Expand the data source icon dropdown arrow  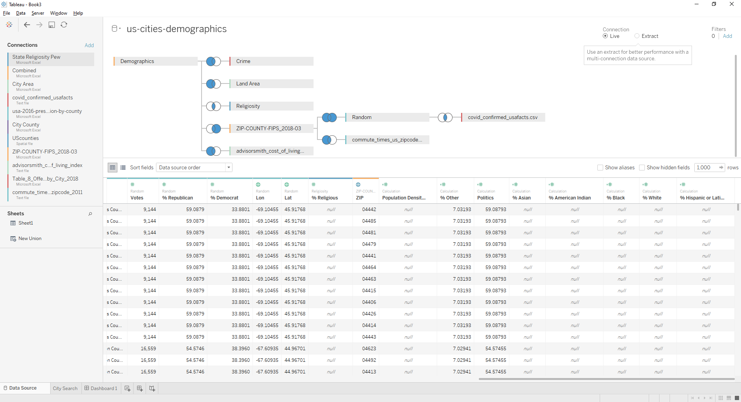(x=120, y=29)
